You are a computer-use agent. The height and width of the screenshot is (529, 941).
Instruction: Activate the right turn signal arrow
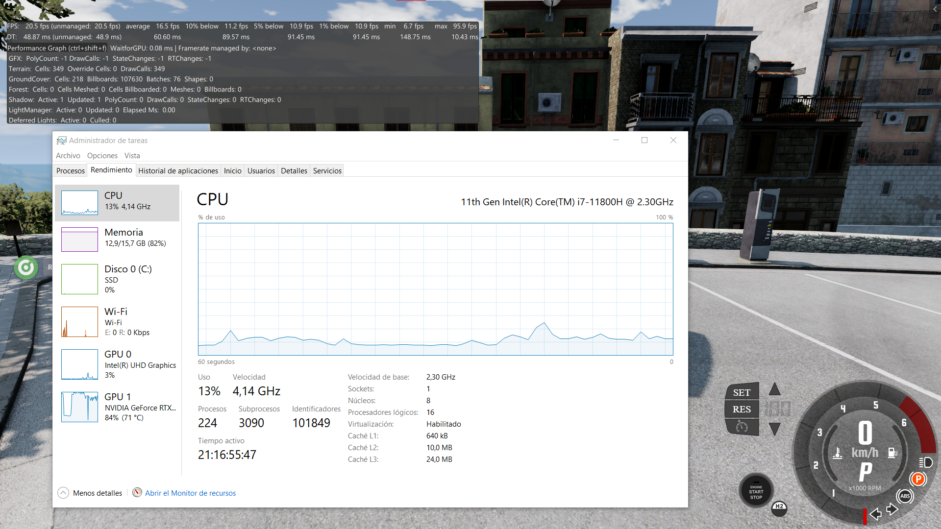coord(892,509)
